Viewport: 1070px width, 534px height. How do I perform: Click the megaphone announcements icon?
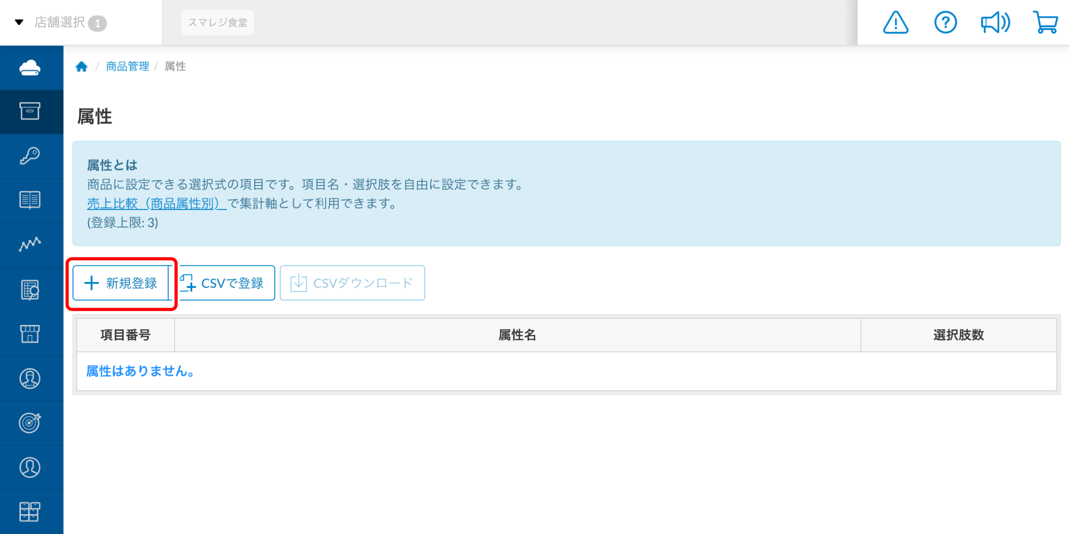(x=995, y=22)
